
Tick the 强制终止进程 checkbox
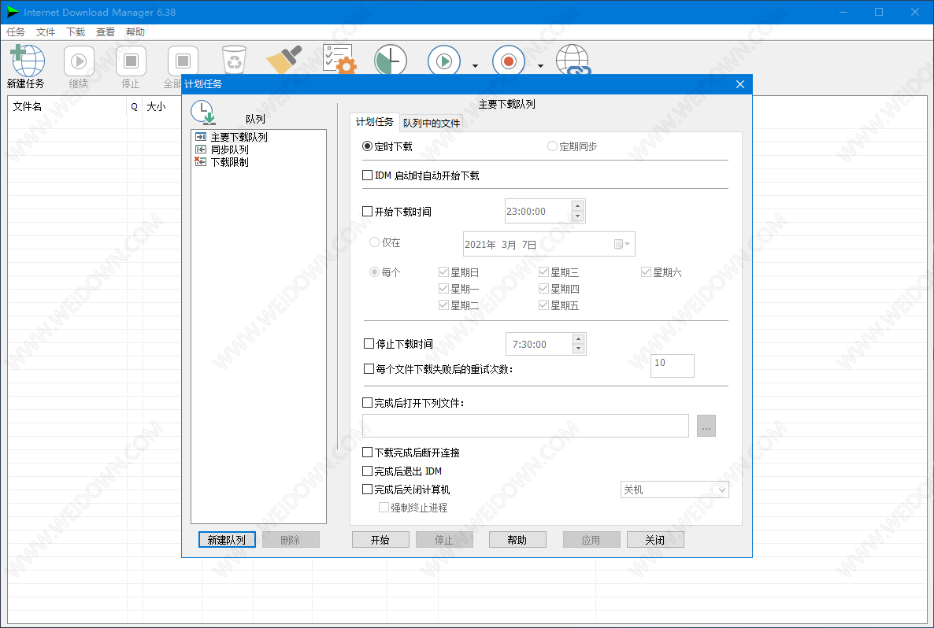click(x=384, y=508)
